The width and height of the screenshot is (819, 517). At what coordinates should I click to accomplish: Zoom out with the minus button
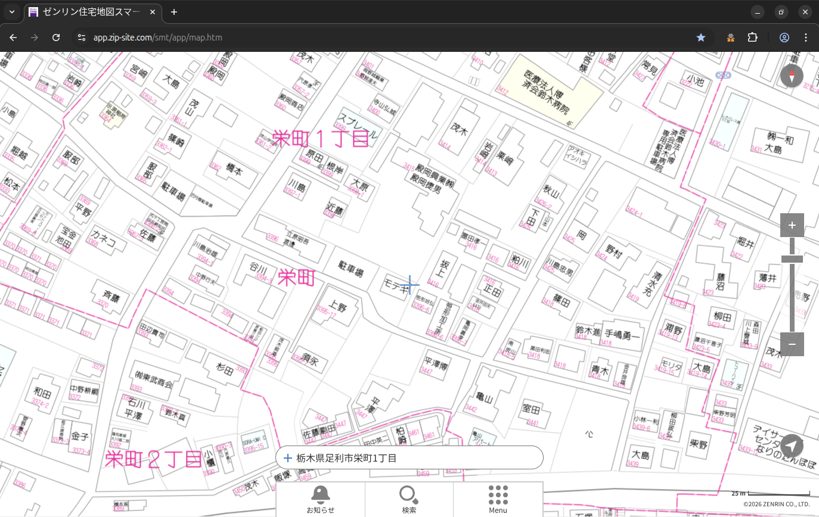(792, 344)
